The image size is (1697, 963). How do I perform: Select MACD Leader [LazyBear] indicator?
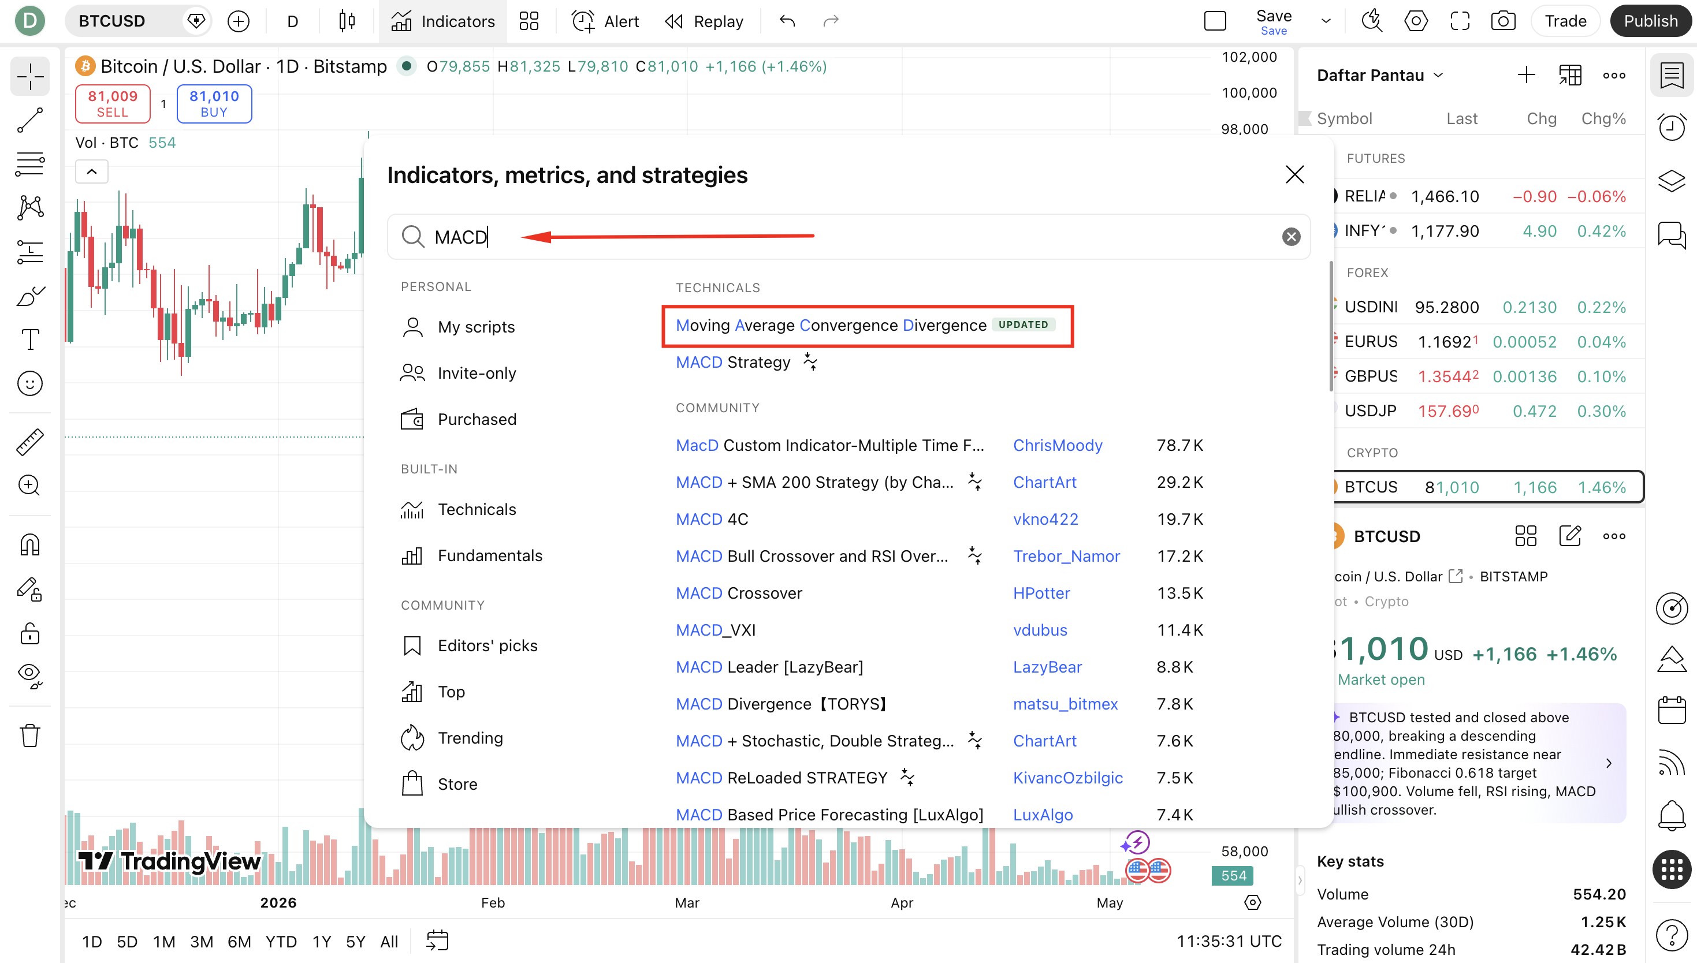[x=769, y=667]
